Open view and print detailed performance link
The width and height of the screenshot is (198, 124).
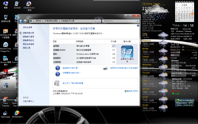coord(124,68)
